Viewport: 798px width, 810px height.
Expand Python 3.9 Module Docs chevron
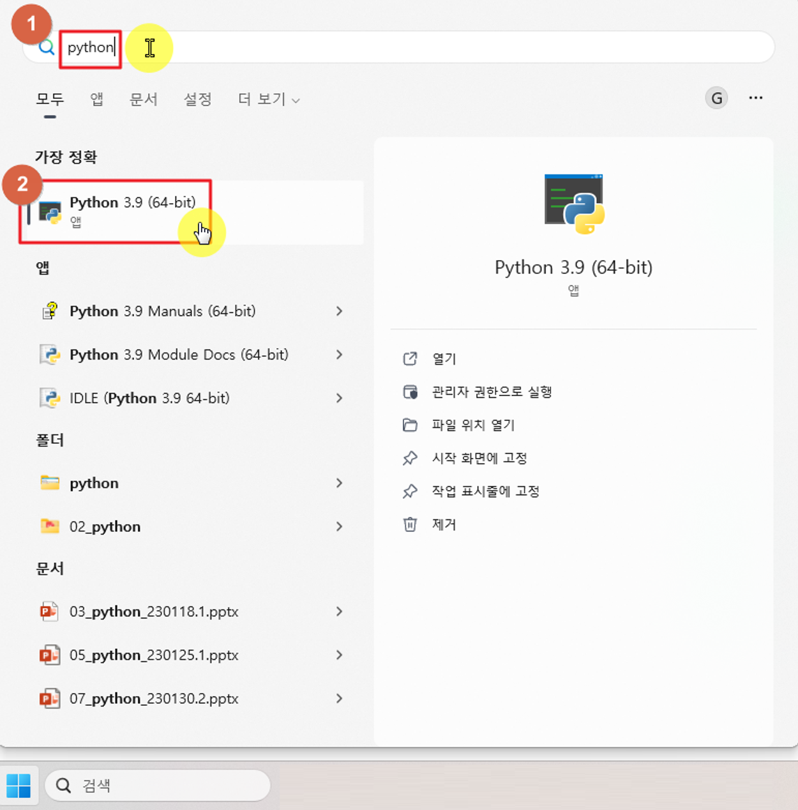pyautogui.click(x=339, y=355)
